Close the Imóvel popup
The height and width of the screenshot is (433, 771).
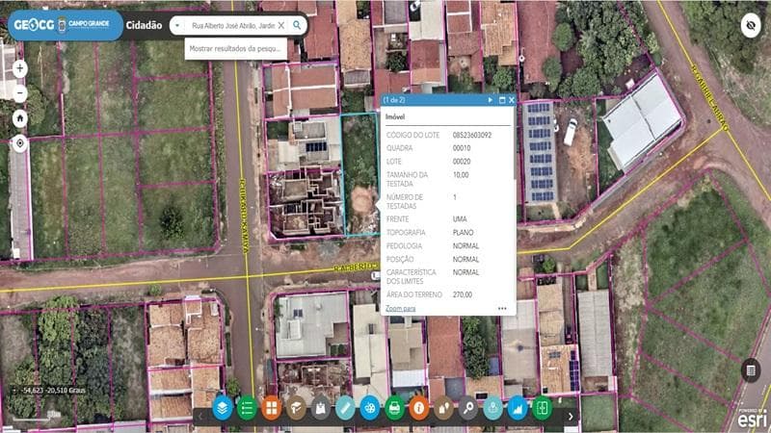point(512,100)
